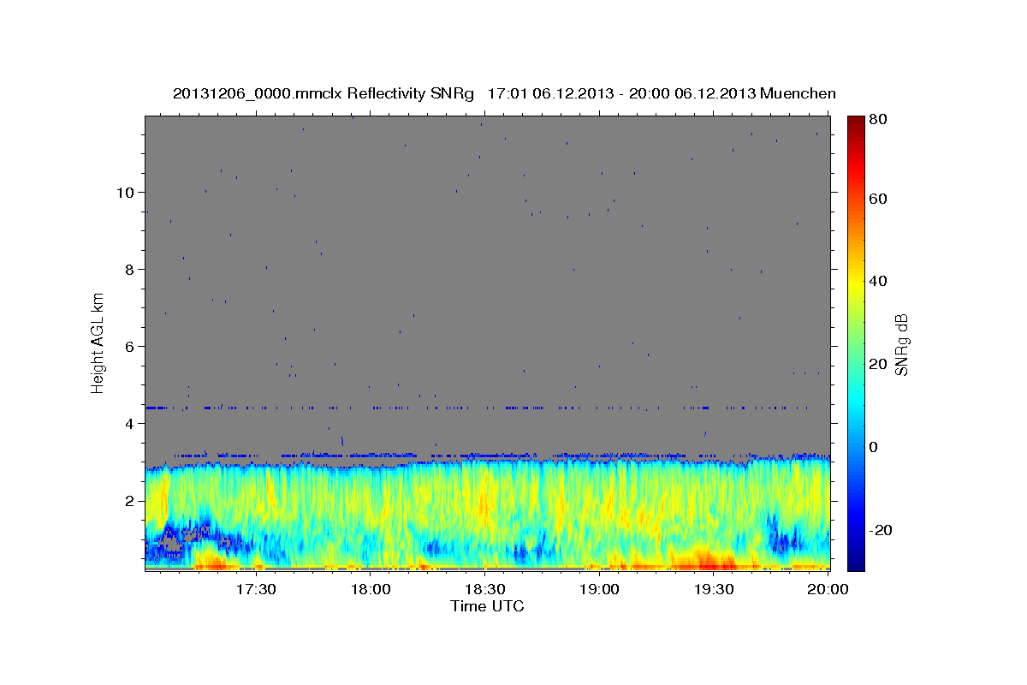Select the 20:00 time tick label
The width and height of the screenshot is (1027, 685).
click(x=829, y=590)
